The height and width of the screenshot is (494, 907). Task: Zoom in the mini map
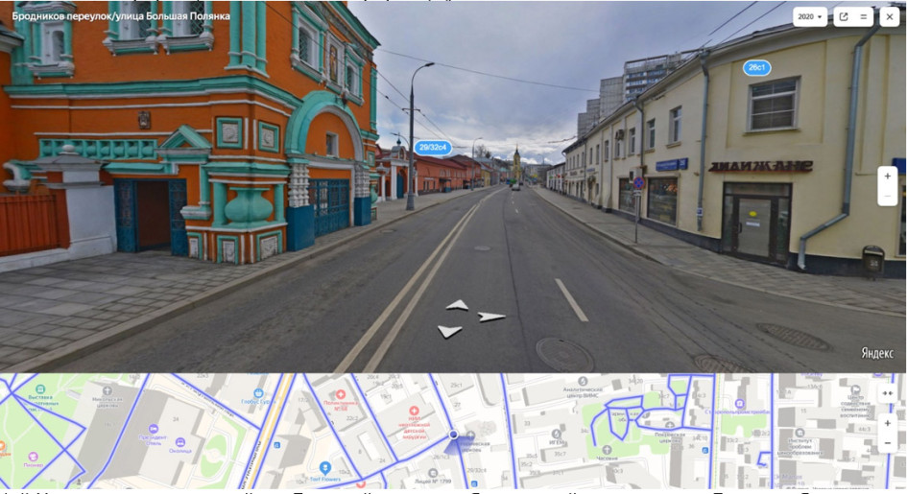pos(888,424)
